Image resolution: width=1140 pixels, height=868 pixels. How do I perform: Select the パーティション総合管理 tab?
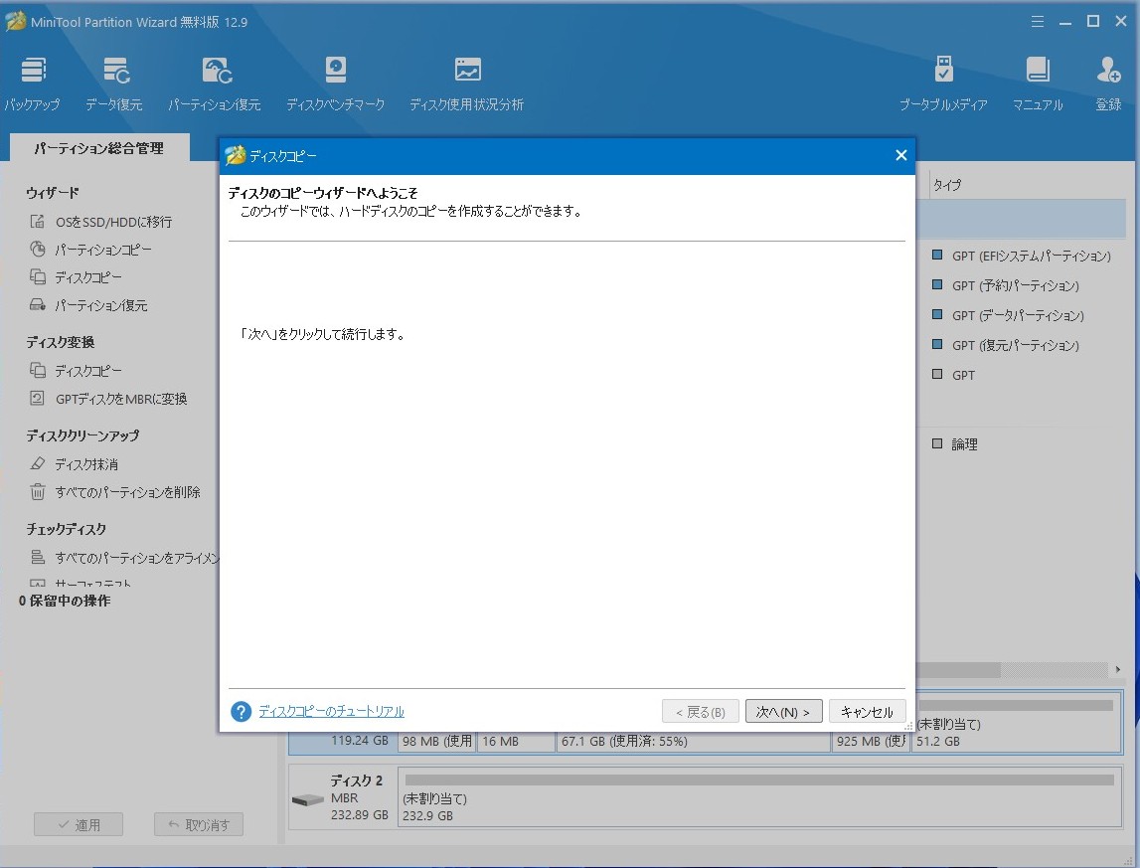(x=98, y=148)
